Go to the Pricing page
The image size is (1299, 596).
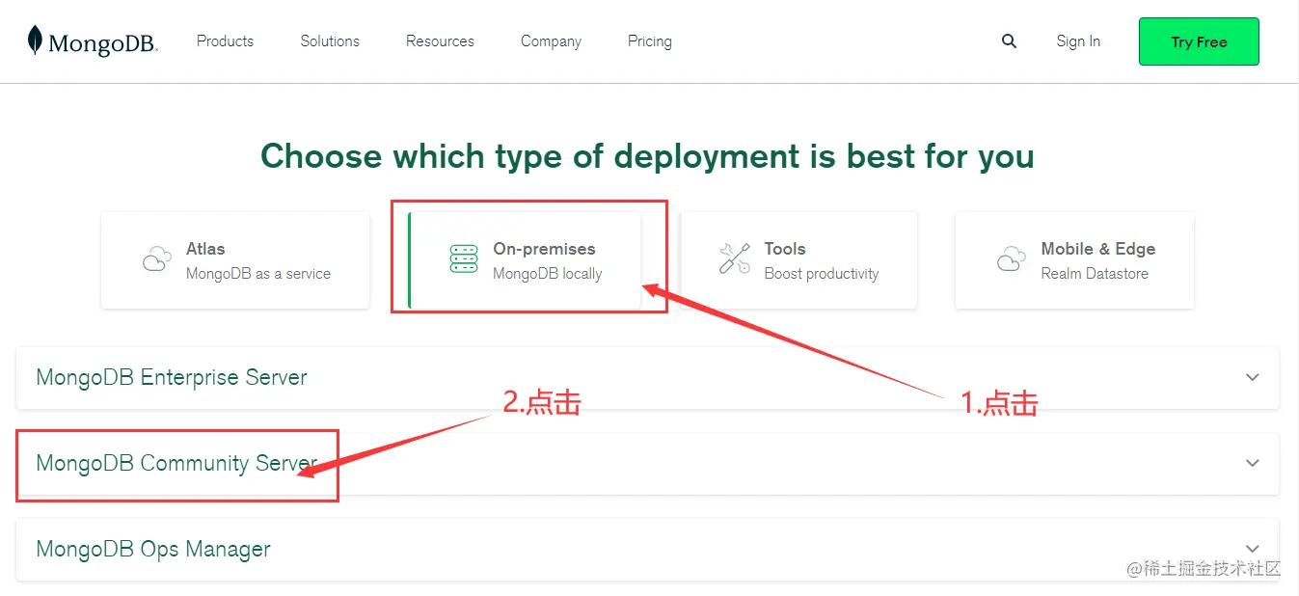coord(649,41)
